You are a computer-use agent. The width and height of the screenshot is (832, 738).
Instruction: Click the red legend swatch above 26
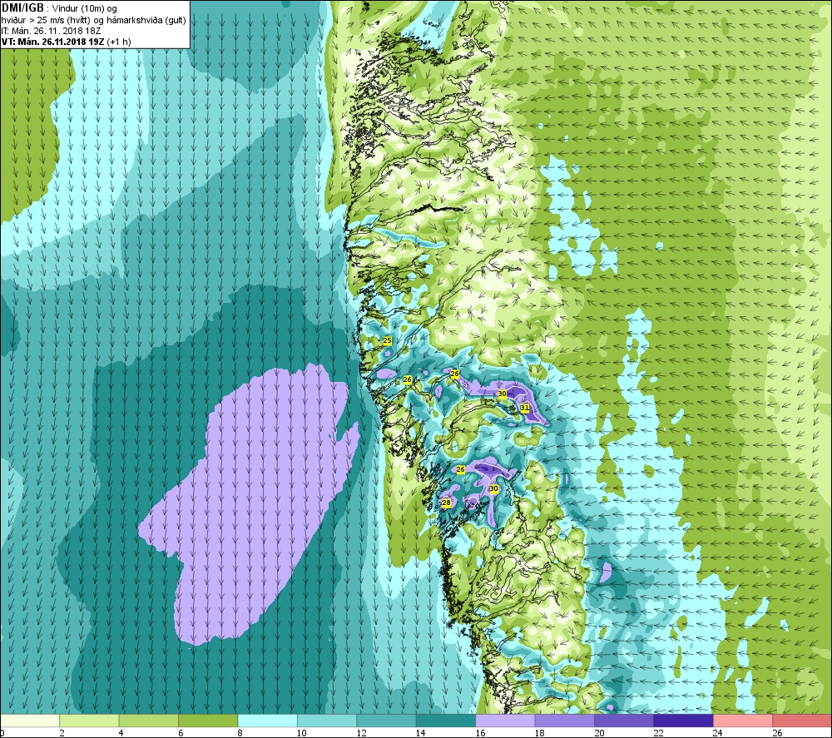802,721
